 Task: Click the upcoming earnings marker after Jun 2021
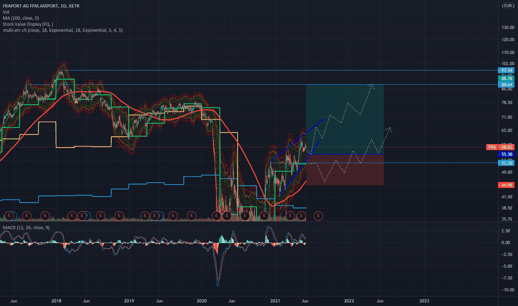[318, 216]
